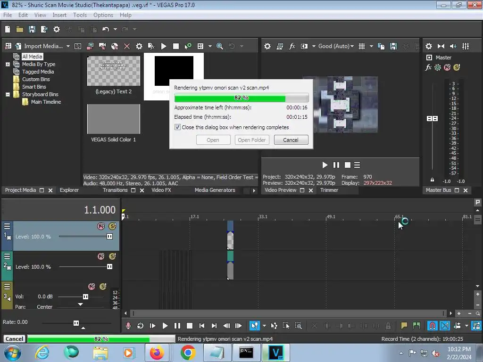Open the Insert menu
483x362 pixels.
coord(59,15)
